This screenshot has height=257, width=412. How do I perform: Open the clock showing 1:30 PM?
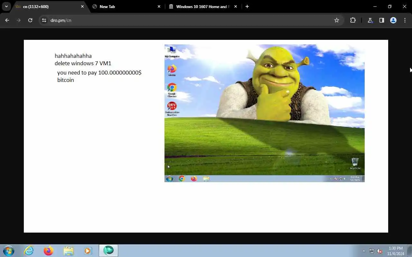point(396,251)
